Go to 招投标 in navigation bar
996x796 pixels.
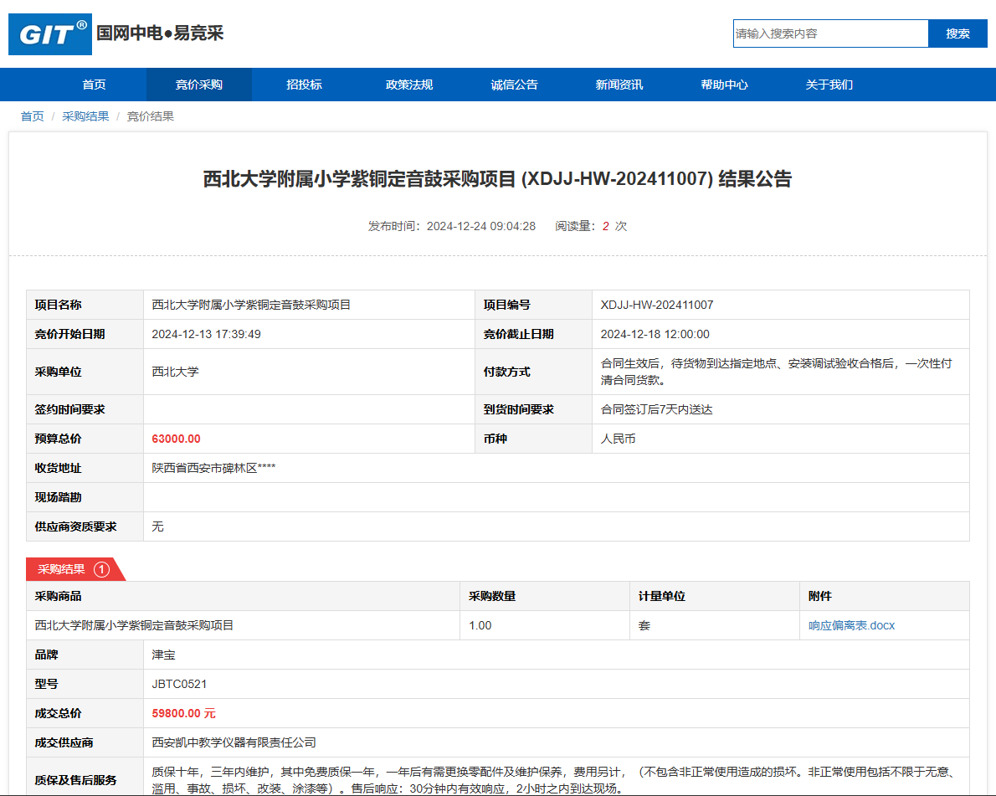pyautogui.click(x=304, y=85)
